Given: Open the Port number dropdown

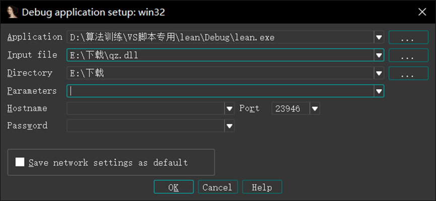Looking at the screenshot, I should coord(315,108).
